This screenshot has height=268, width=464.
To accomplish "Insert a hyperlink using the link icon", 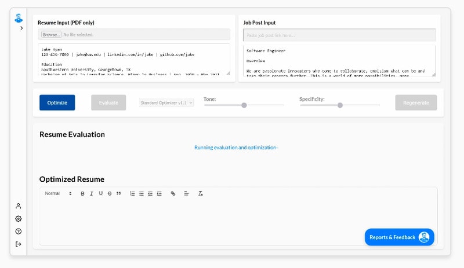I will tap(173, 193).
